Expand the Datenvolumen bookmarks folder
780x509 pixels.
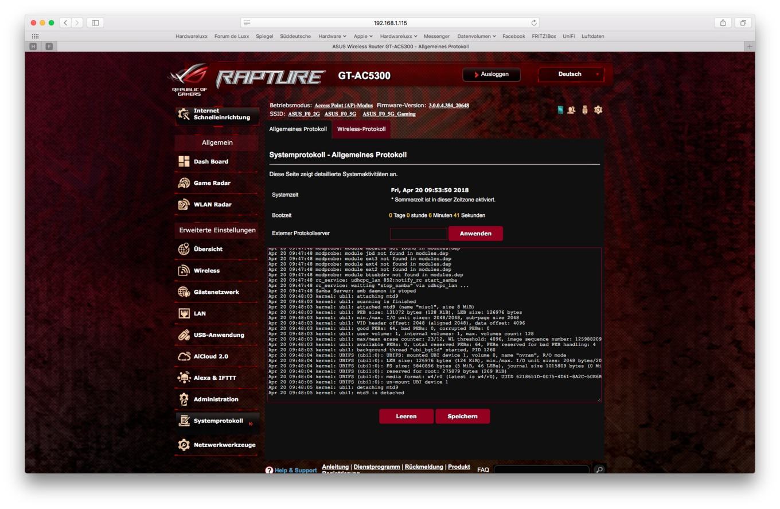(x=477, y=36)
